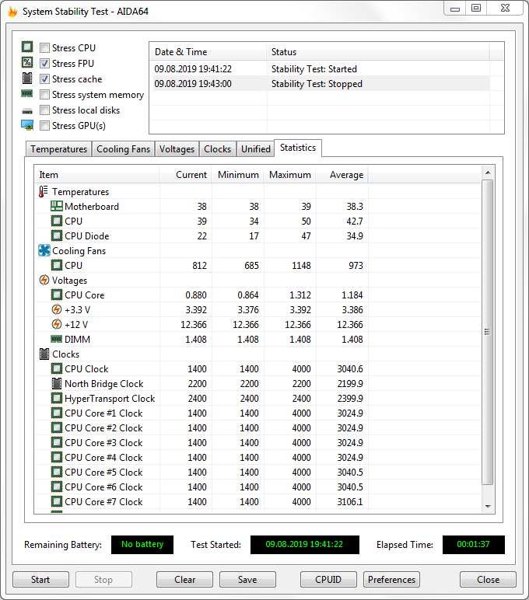This screenshot has height=600, width=529.
Task: Click the Elapsed Time value 00:01:37
Action: click(474, 545)
